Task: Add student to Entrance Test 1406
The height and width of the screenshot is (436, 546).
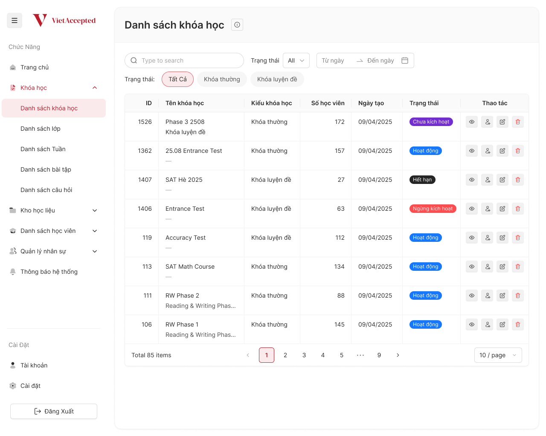Action: tap(487, 209)
